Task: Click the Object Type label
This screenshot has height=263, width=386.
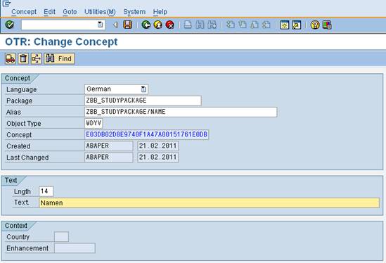Action: [x=24, y=123]
